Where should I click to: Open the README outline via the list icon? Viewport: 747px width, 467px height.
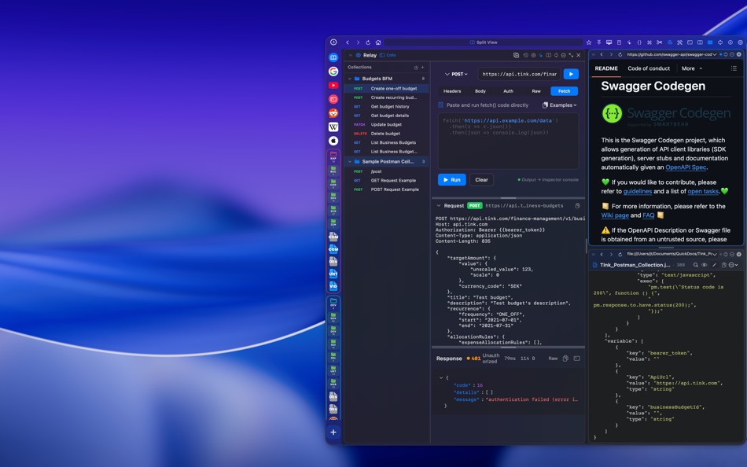[734, 68]
